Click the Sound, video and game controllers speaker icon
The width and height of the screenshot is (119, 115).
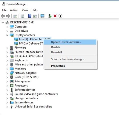pos(12,94)
